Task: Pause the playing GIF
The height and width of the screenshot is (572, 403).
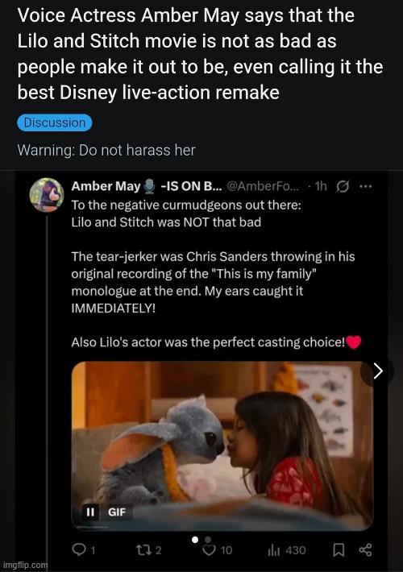Action: pos(90,512)
